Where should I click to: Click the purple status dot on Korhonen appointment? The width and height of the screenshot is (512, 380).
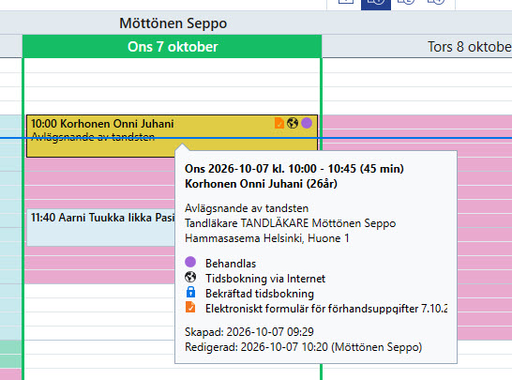click(x=307, y=123)
